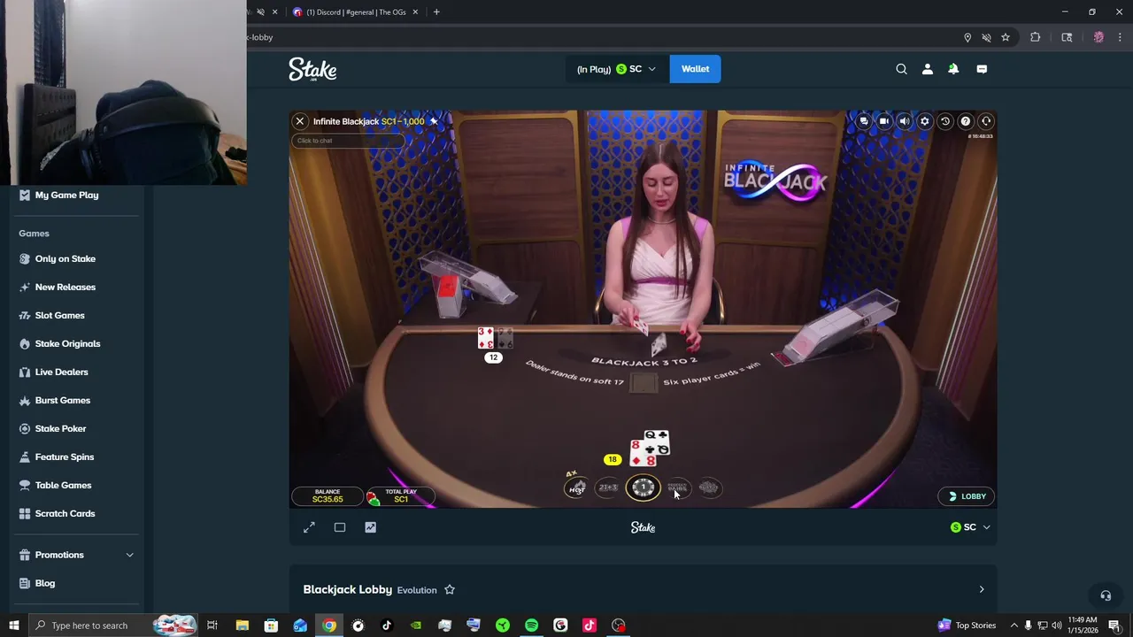
Task: Open My Game Play in sidebar
Action: coord(66,195)
